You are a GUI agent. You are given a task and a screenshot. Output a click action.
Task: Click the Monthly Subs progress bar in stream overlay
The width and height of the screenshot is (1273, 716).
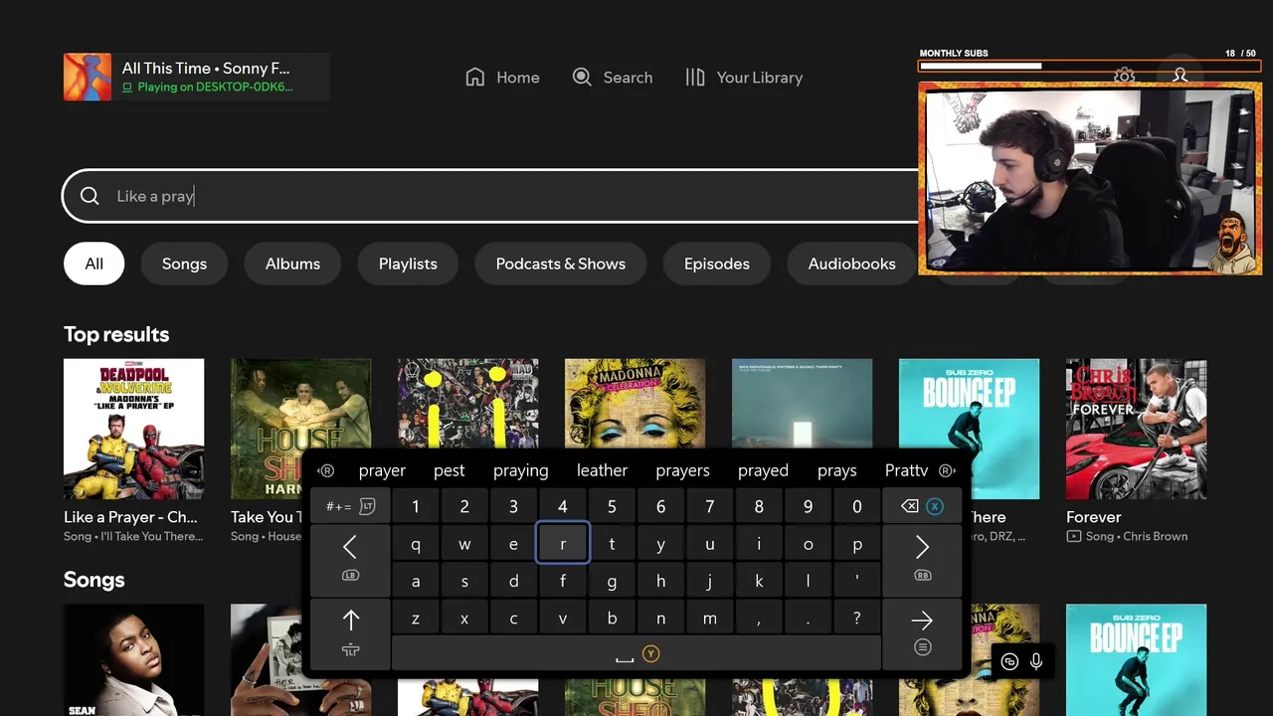point(1087,66)
